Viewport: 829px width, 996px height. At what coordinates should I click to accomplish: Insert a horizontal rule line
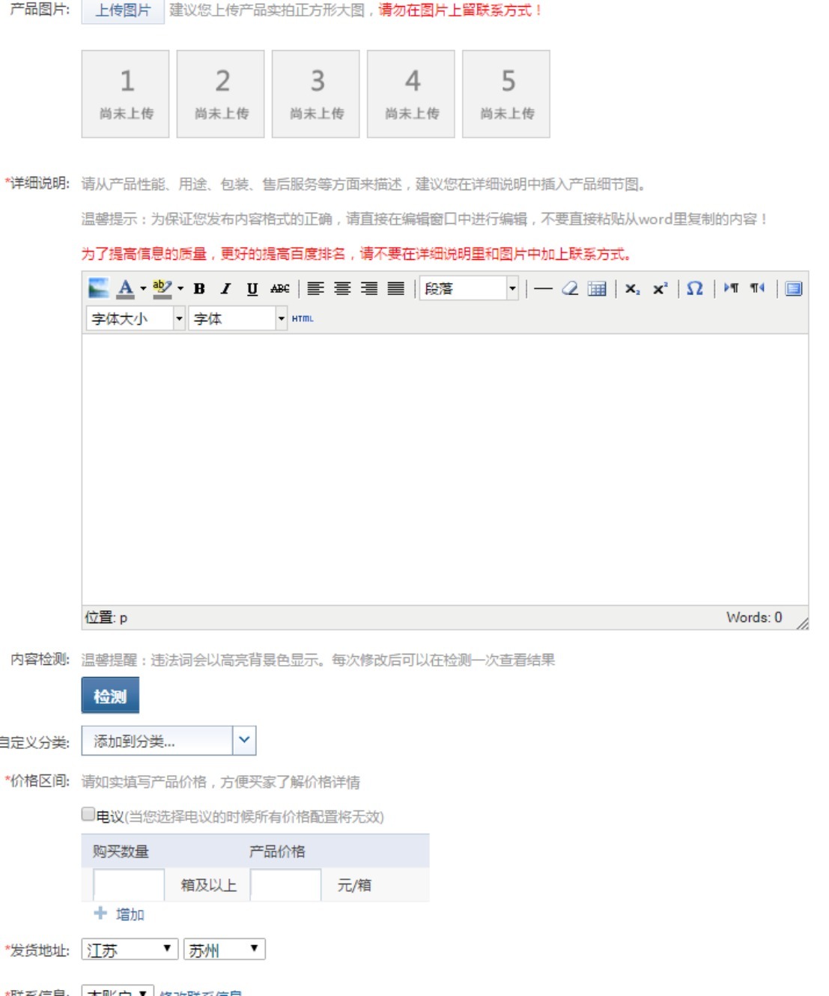543,288
